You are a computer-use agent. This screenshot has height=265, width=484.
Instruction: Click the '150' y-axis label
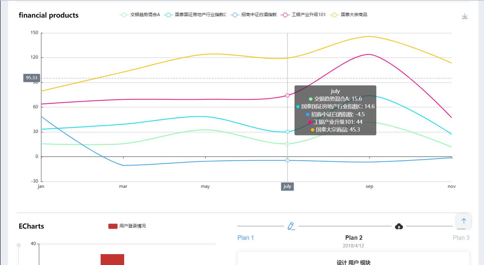34,33
